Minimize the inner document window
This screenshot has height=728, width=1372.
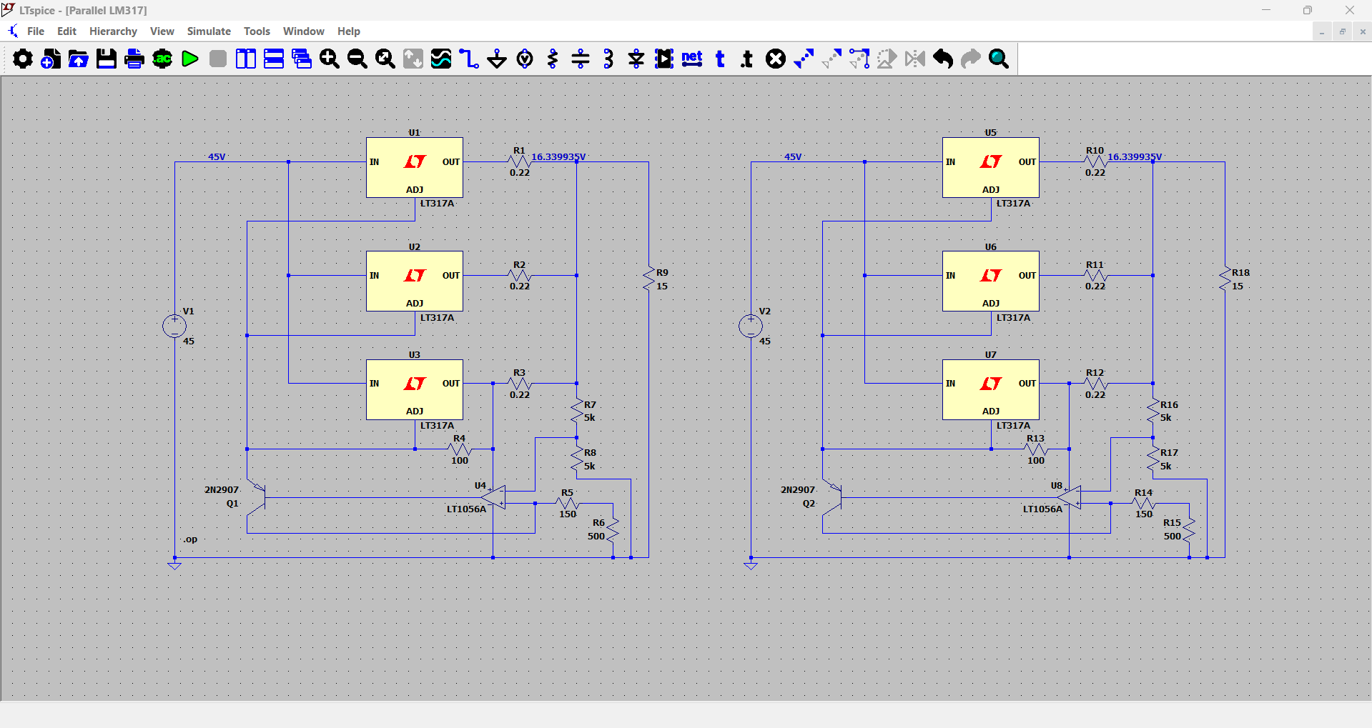[x=1322, y=31]
